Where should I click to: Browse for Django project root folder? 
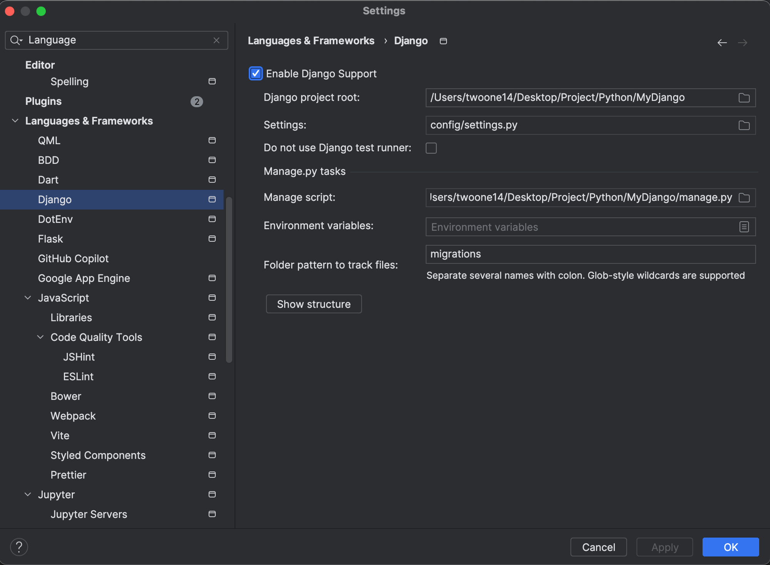click(x=744, y=98)
